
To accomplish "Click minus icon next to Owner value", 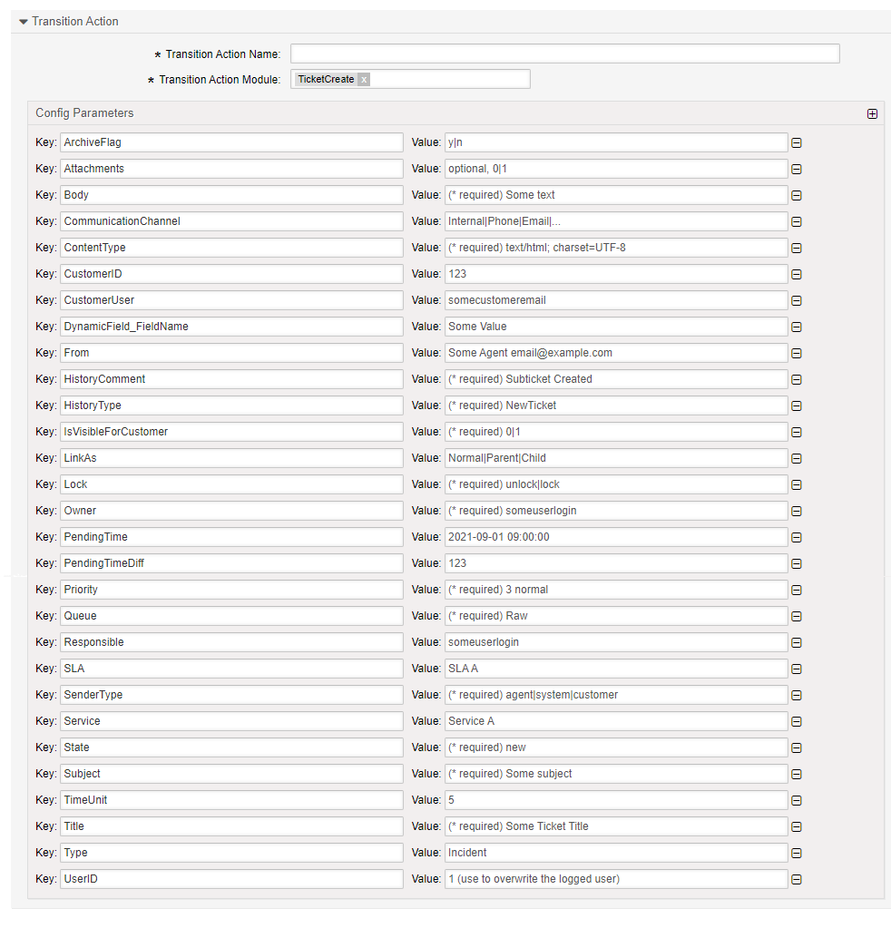I will (797, 511).
